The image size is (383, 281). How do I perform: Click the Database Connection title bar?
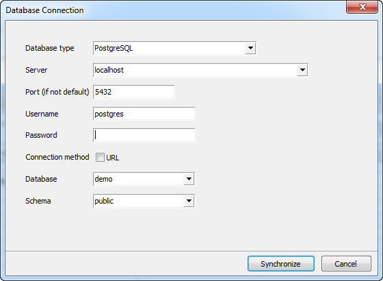click(x=171, y=10)
